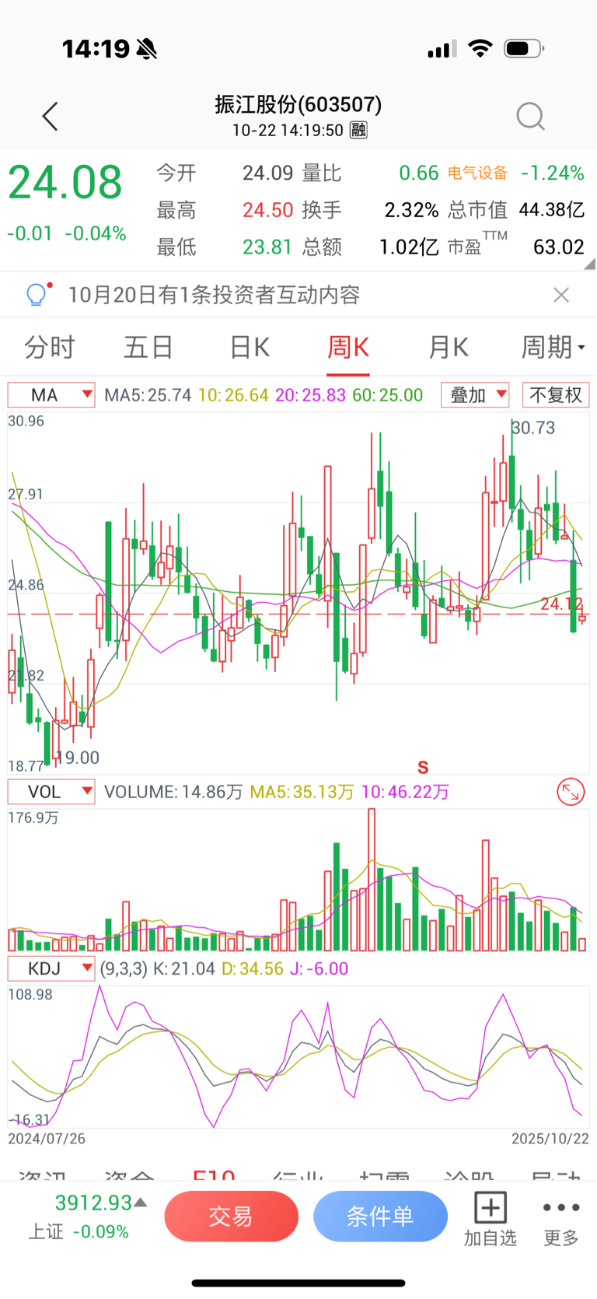The height and width of the screenshot is (1299, 597).
Task: Tap the 上证 index 3912.93 value
Action: pos(93,1203)
